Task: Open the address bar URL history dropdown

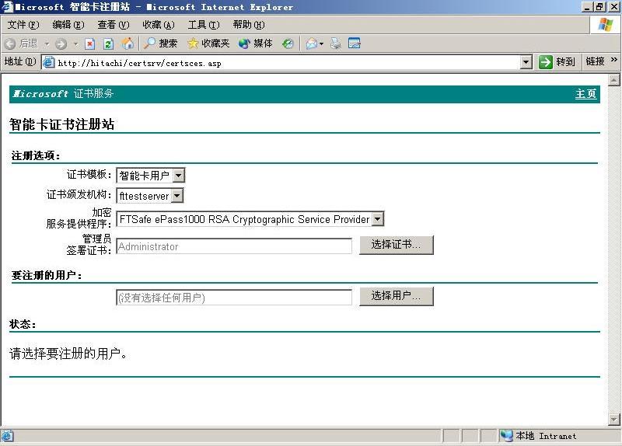Action: (526, 62)
